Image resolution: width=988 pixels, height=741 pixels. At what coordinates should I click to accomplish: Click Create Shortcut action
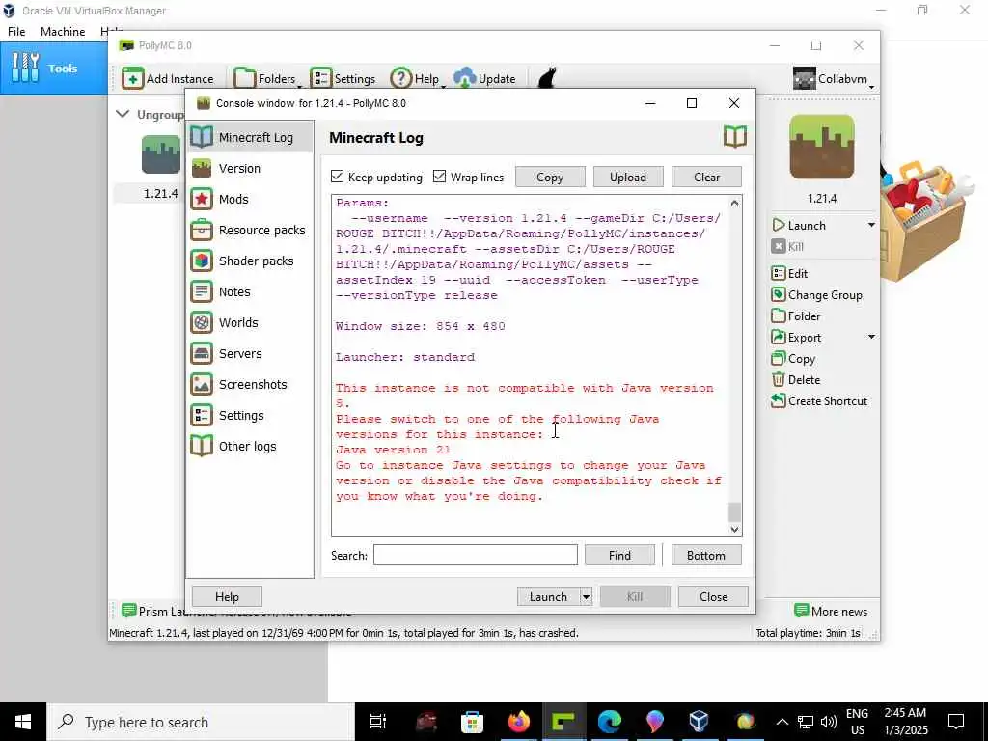point(819,401)
